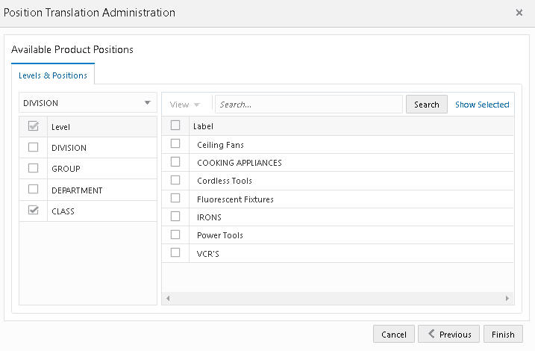Screen dimensions: 535x351
Task: Focus the Search text field
Action: (308, 105)
